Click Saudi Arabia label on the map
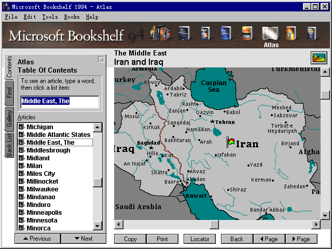 (x=139, y=206)
